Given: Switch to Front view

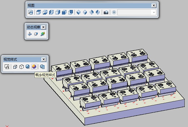Looking at the screenshot, I should (x=64, y=12).
